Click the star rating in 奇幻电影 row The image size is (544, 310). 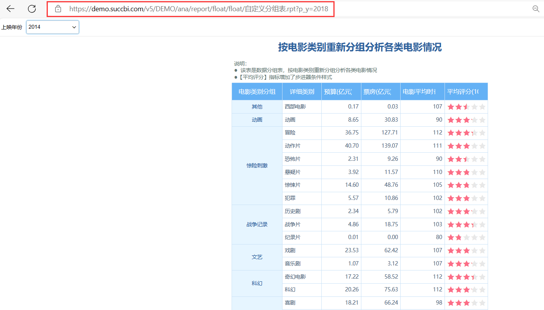click(466, 277)
